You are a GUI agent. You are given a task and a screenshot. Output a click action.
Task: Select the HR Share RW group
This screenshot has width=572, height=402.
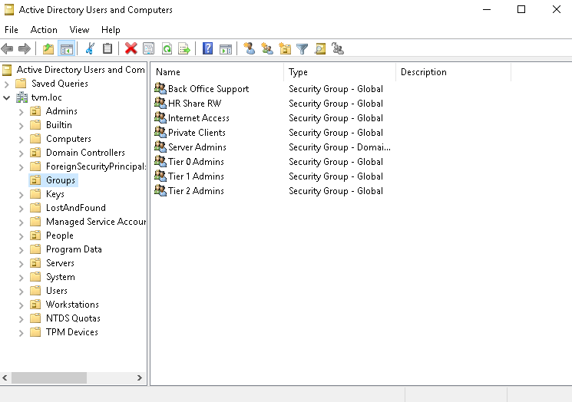tap(194, 103)
